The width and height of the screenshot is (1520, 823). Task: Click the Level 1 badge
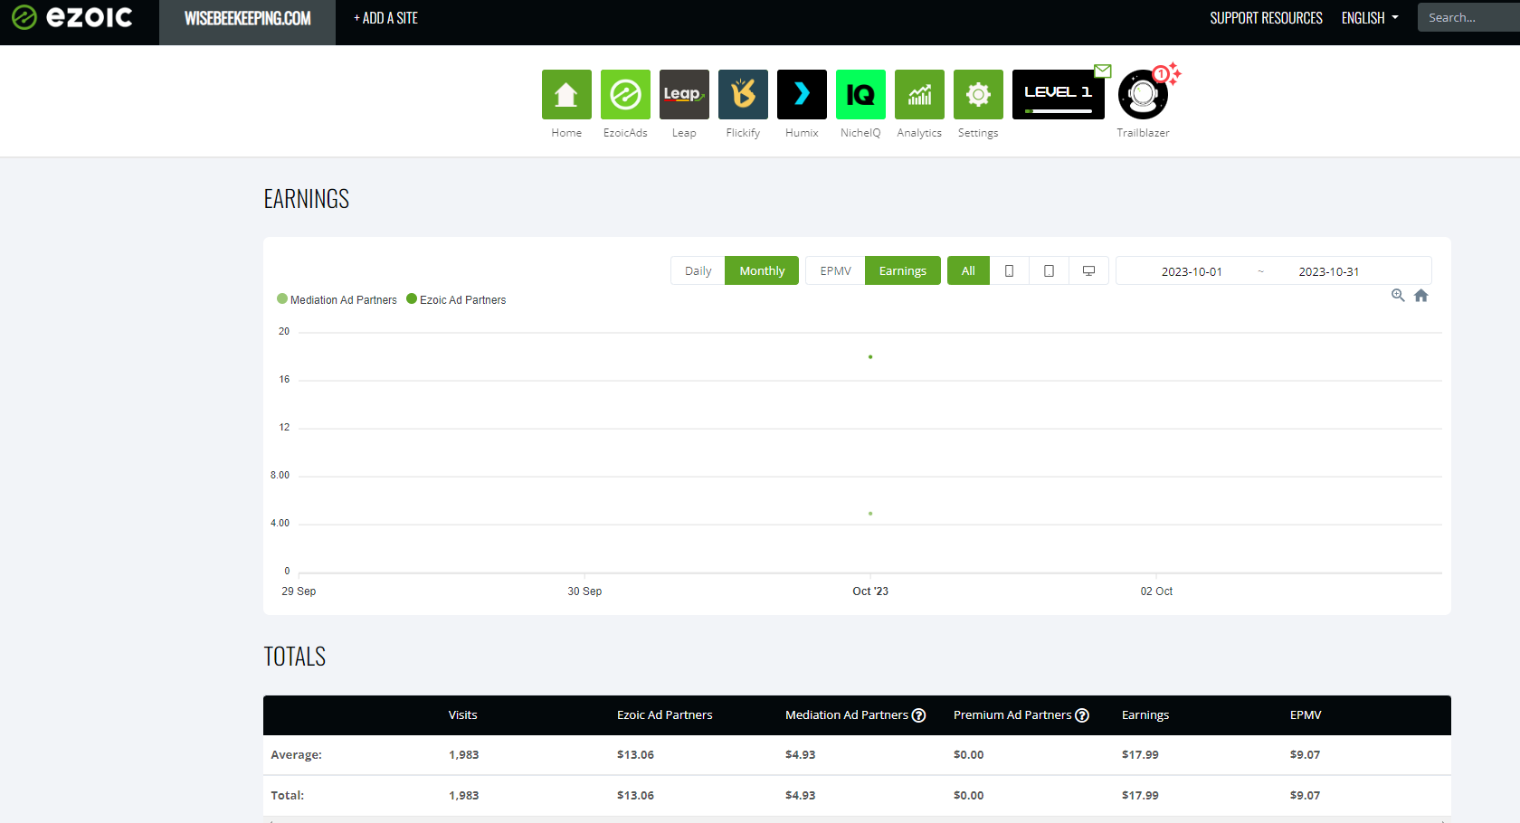click(1059, 94)
